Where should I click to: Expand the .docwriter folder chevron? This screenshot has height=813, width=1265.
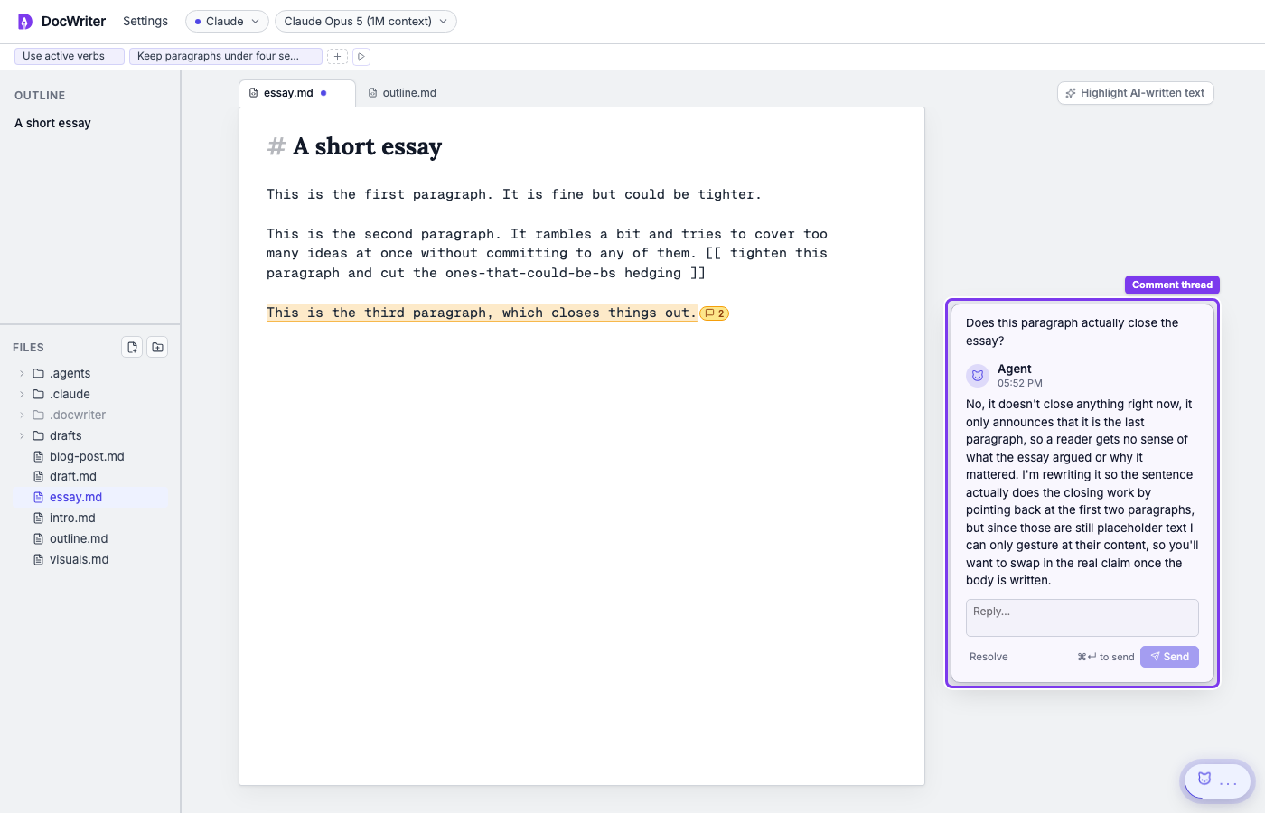click(x=22, y=415)
